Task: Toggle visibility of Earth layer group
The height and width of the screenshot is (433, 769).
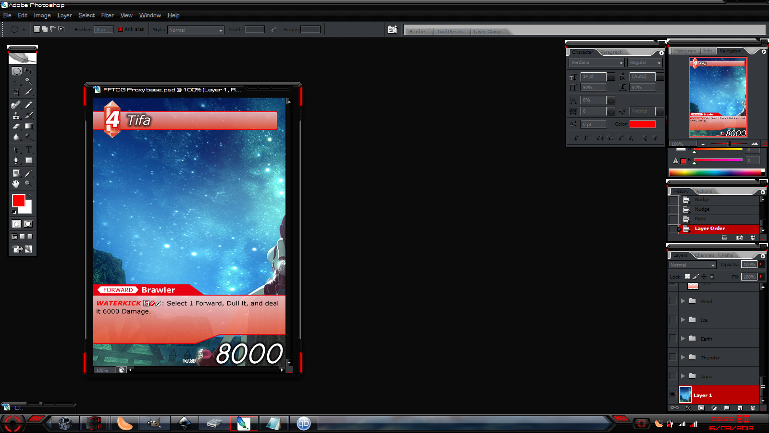Action: [672, 338]
